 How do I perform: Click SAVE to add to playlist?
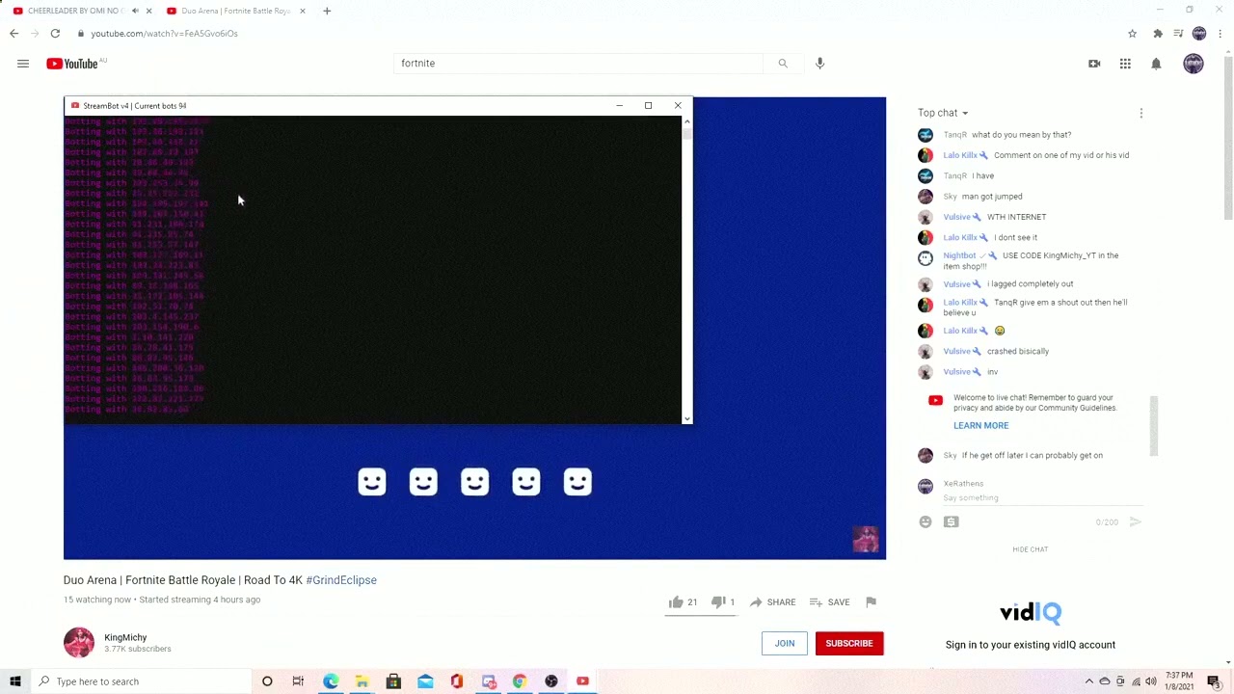click(x=829, y=602)
